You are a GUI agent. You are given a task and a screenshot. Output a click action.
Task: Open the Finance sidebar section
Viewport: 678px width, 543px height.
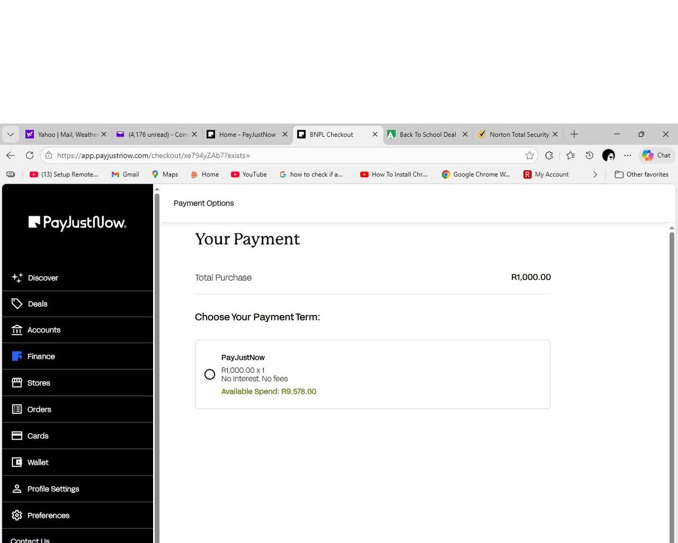click(77, 356)
